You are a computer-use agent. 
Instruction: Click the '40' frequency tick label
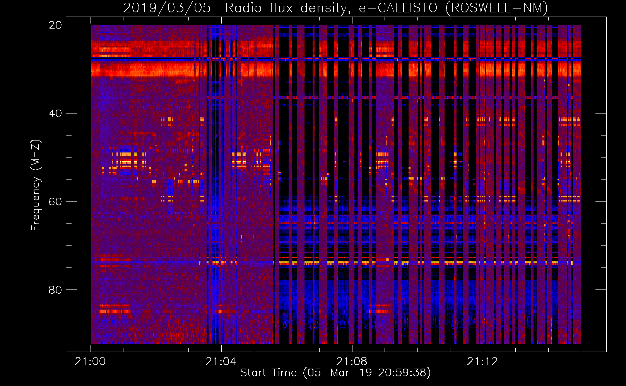(x=55, y=113)
